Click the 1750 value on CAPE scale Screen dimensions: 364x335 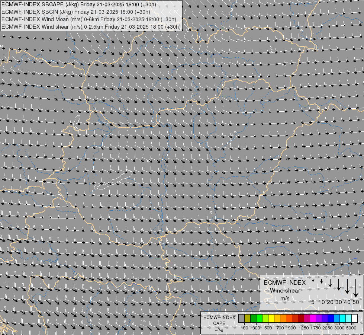[x=316, y=328]
